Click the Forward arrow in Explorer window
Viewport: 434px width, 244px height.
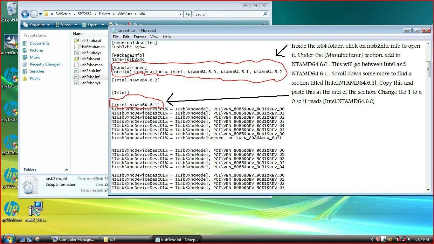tap(34, 14)
